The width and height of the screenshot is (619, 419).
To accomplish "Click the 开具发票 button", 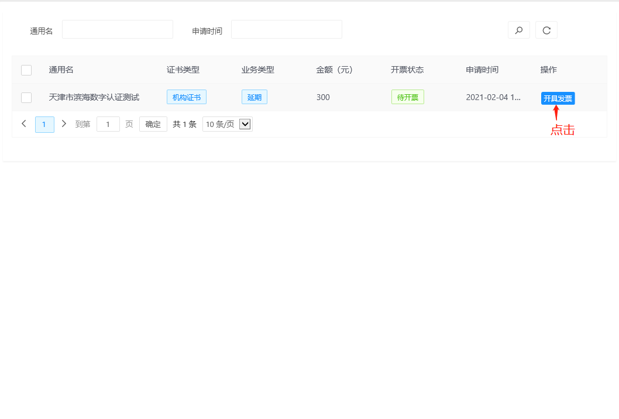I will (558, 98).
